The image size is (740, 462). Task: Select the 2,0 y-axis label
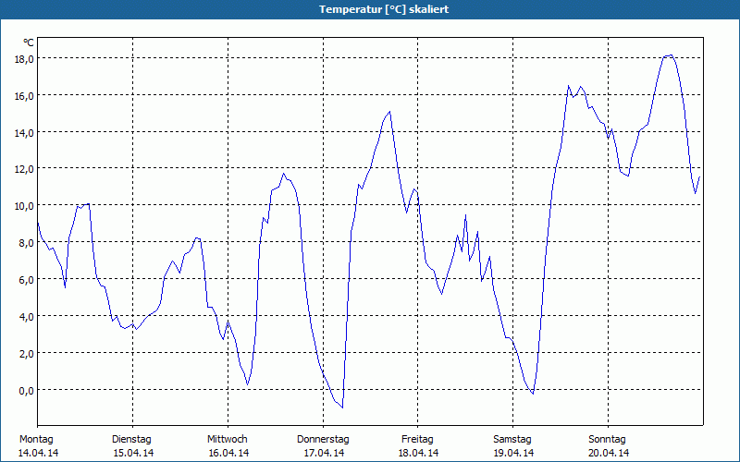27,354
